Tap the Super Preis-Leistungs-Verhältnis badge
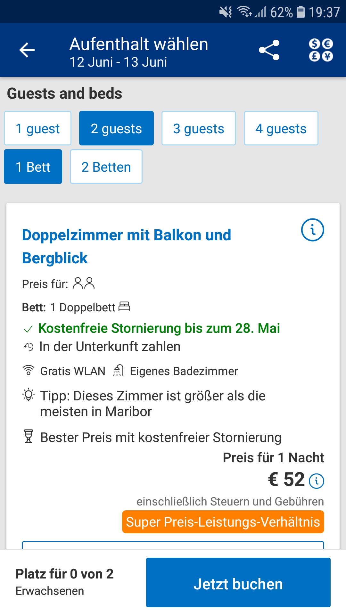 click(223, 522)
